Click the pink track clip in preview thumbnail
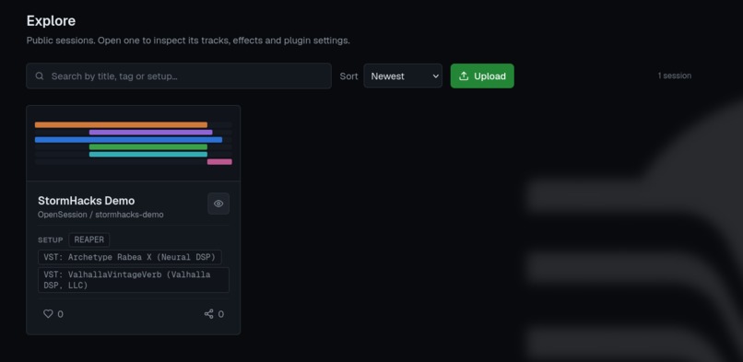The height and width of the screenshot is (362, 743). pos(219,162)
